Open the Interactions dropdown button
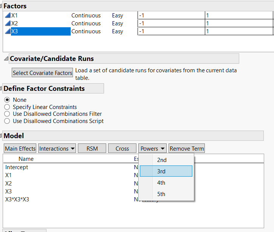 pyautogui.click(x=57, y=149)
